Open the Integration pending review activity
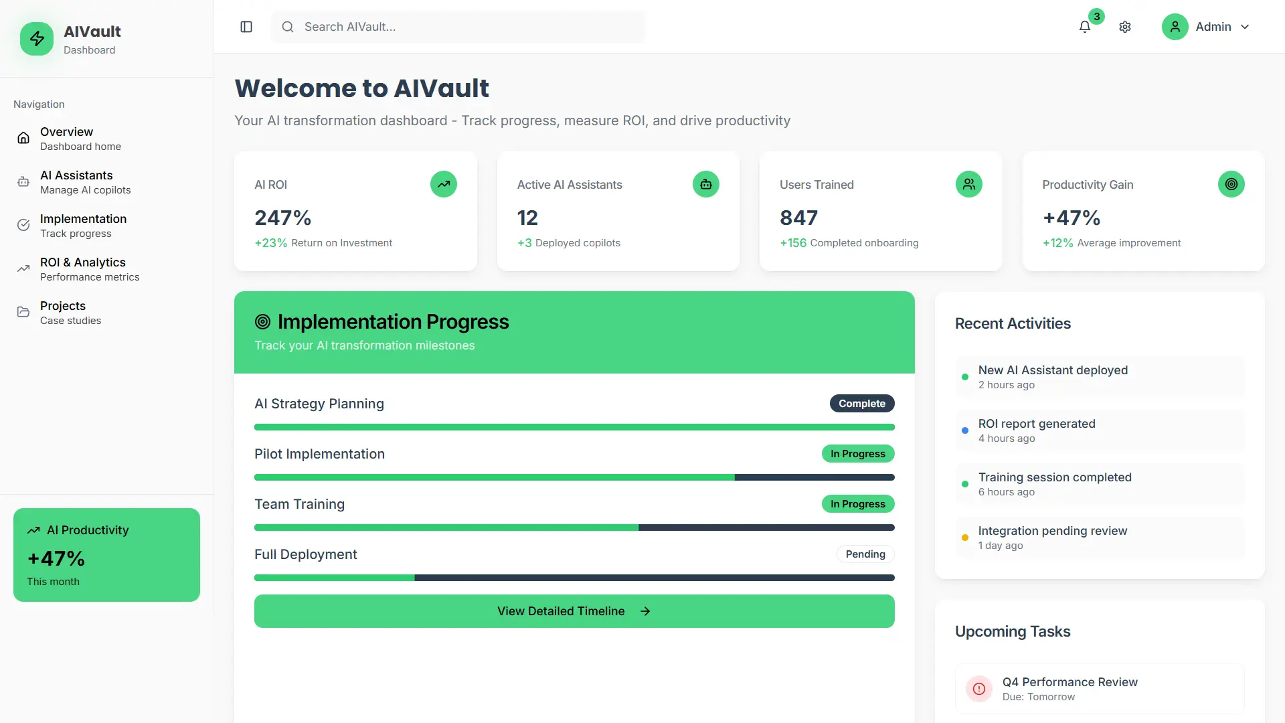Image resolution: width=1285 pixels, height=723 pixels. pyautogui.click(x=1100, y=538)
